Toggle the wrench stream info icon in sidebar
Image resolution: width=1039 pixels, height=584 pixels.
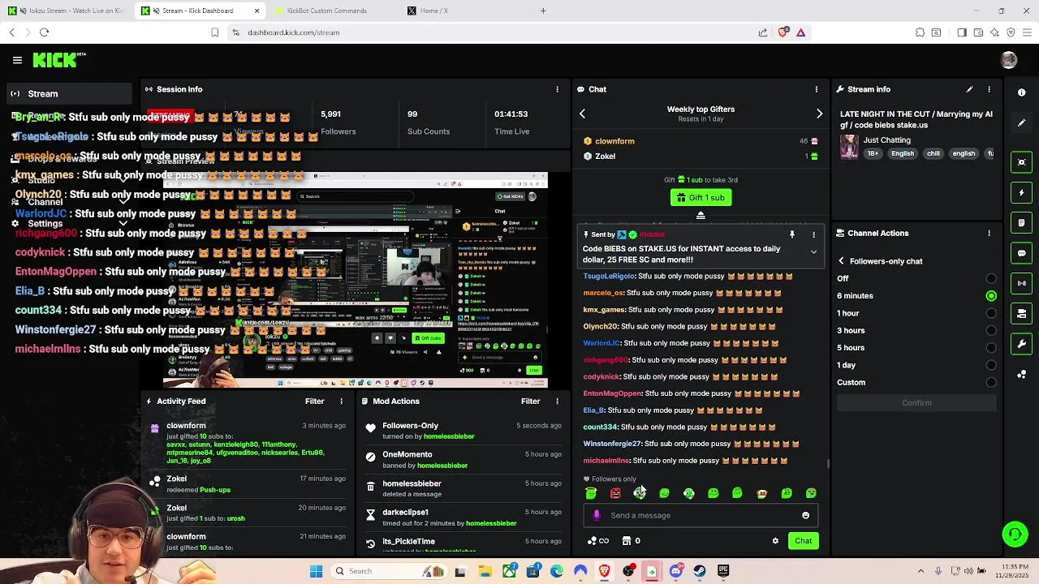pyautogui.click(x=1022, y=344)
